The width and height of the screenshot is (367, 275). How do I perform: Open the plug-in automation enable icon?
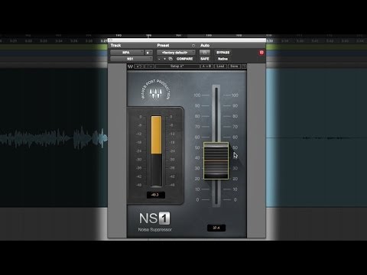tap(205, 53)
